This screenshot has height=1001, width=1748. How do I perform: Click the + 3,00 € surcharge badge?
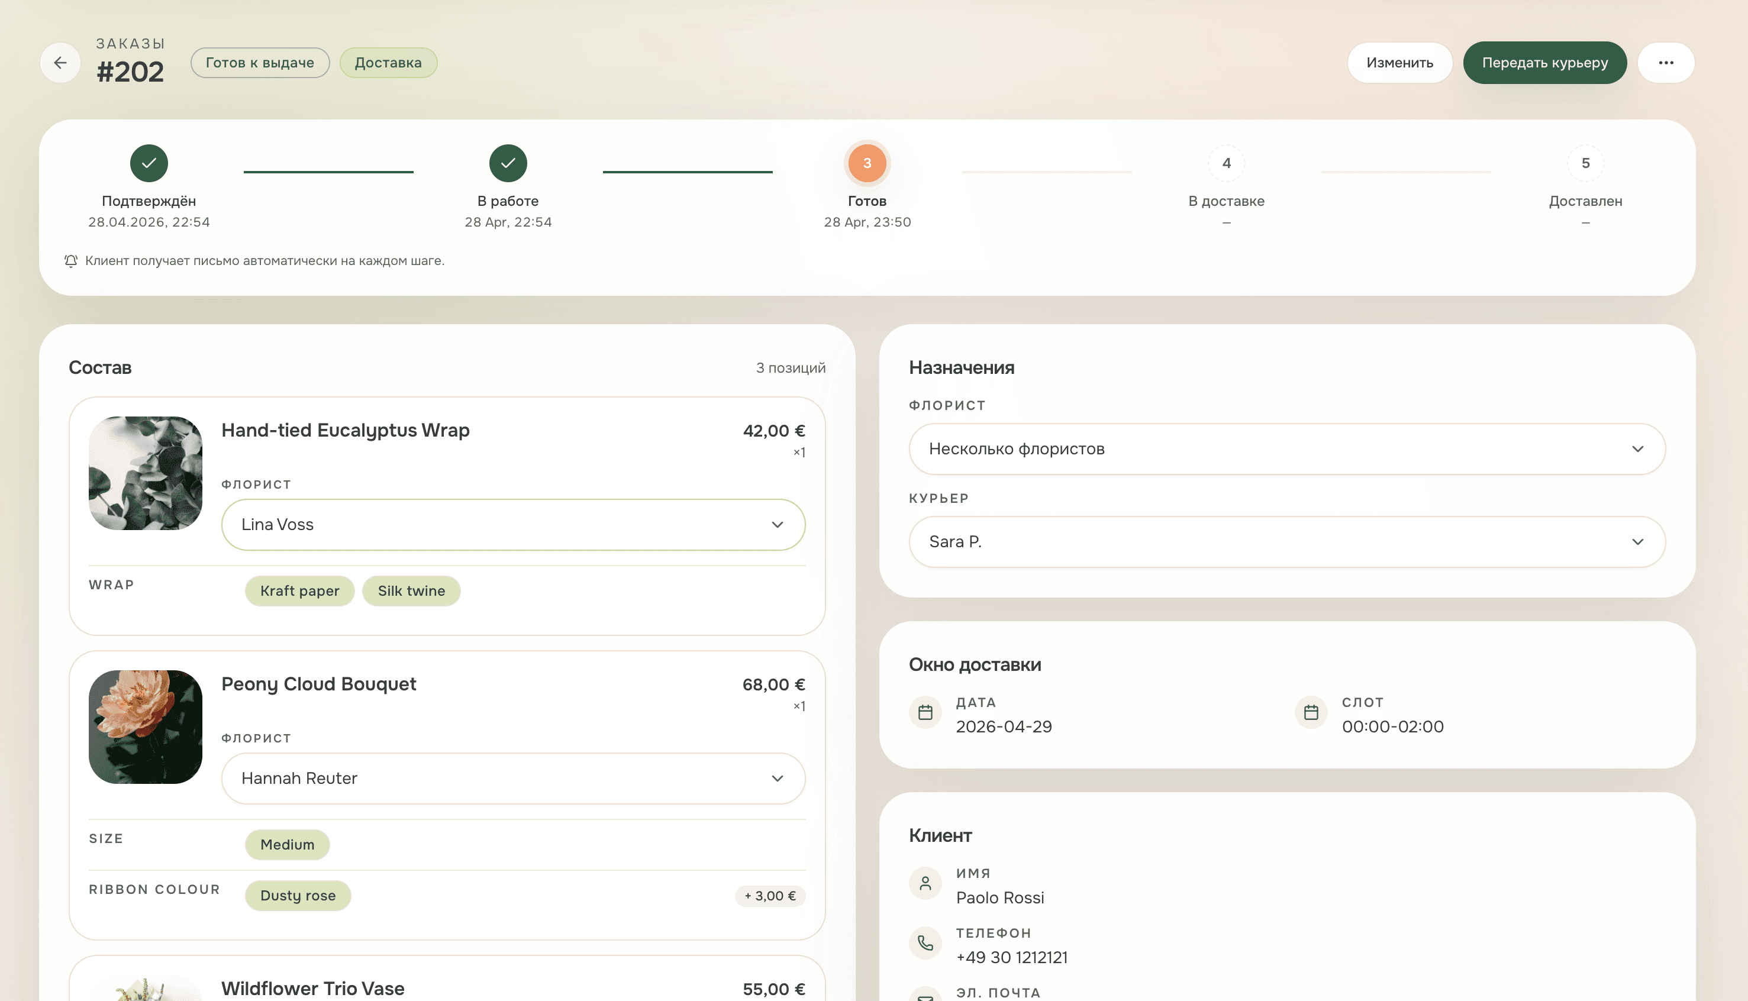(770, 896)
